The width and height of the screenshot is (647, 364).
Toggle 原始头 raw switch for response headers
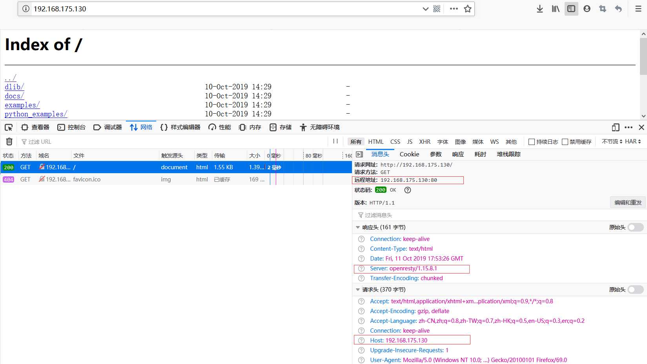pos(636,227)
